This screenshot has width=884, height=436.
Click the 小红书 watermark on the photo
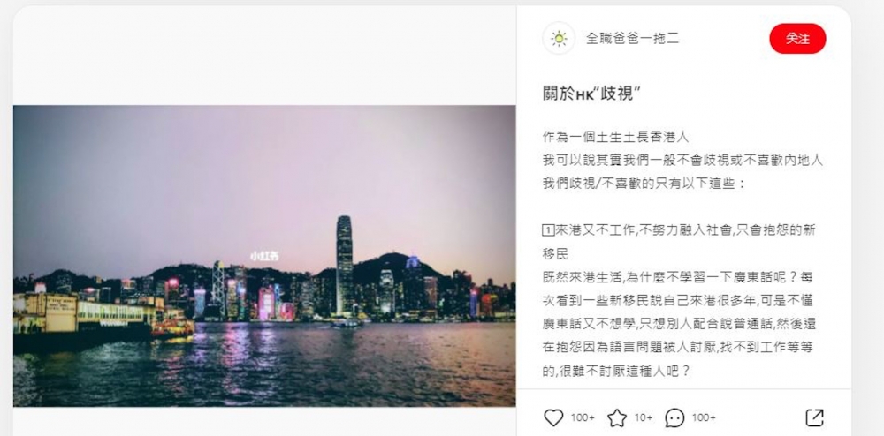(x=264, y=256)
